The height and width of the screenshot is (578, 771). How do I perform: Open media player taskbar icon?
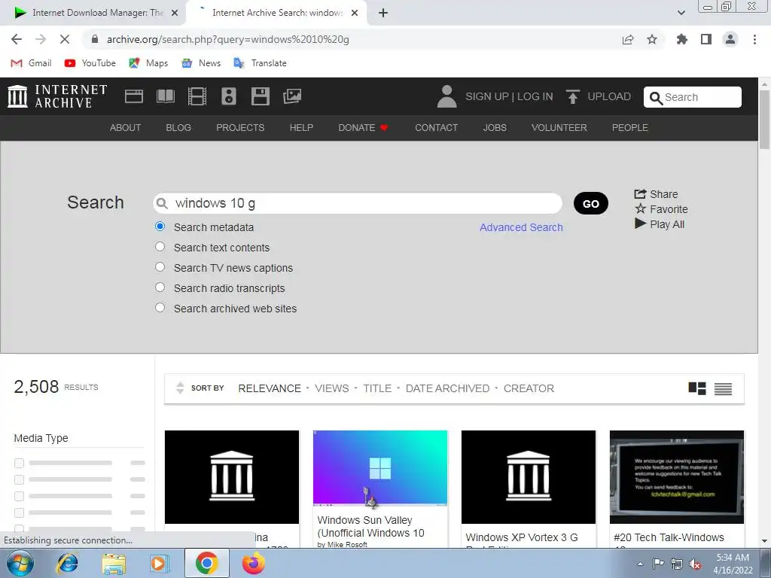click(x=160, y=563)
